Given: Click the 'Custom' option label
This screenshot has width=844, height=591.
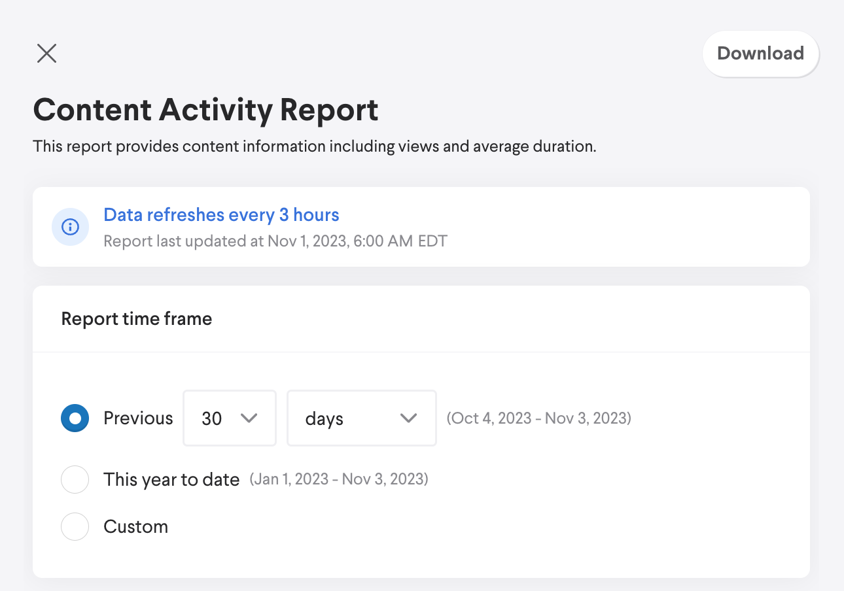Looking at the screenshot, I should 135,527.
